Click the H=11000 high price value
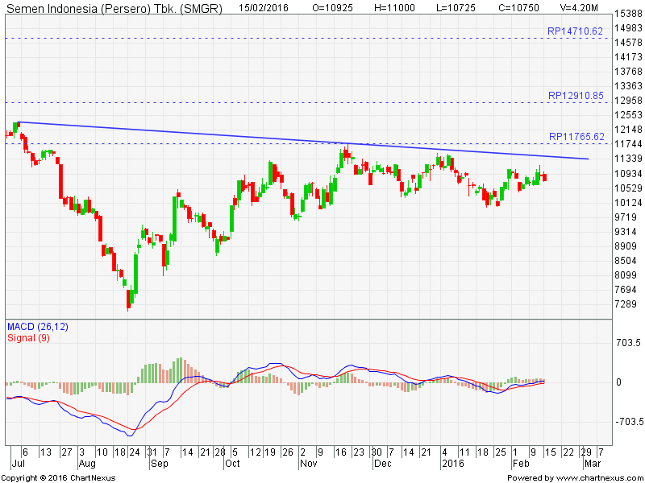Image resolution: width=645 pixels, height=483 pixels. pos(397,6)
